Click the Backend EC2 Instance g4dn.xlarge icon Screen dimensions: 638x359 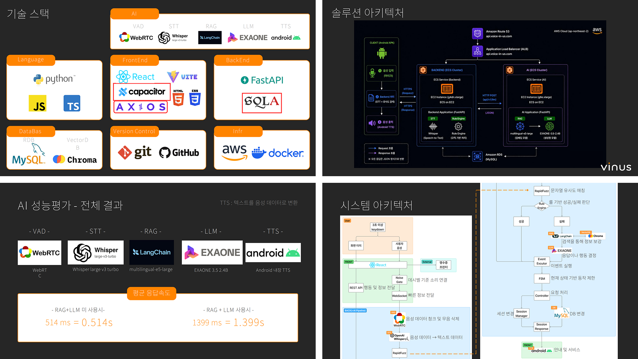coord(447,89)
